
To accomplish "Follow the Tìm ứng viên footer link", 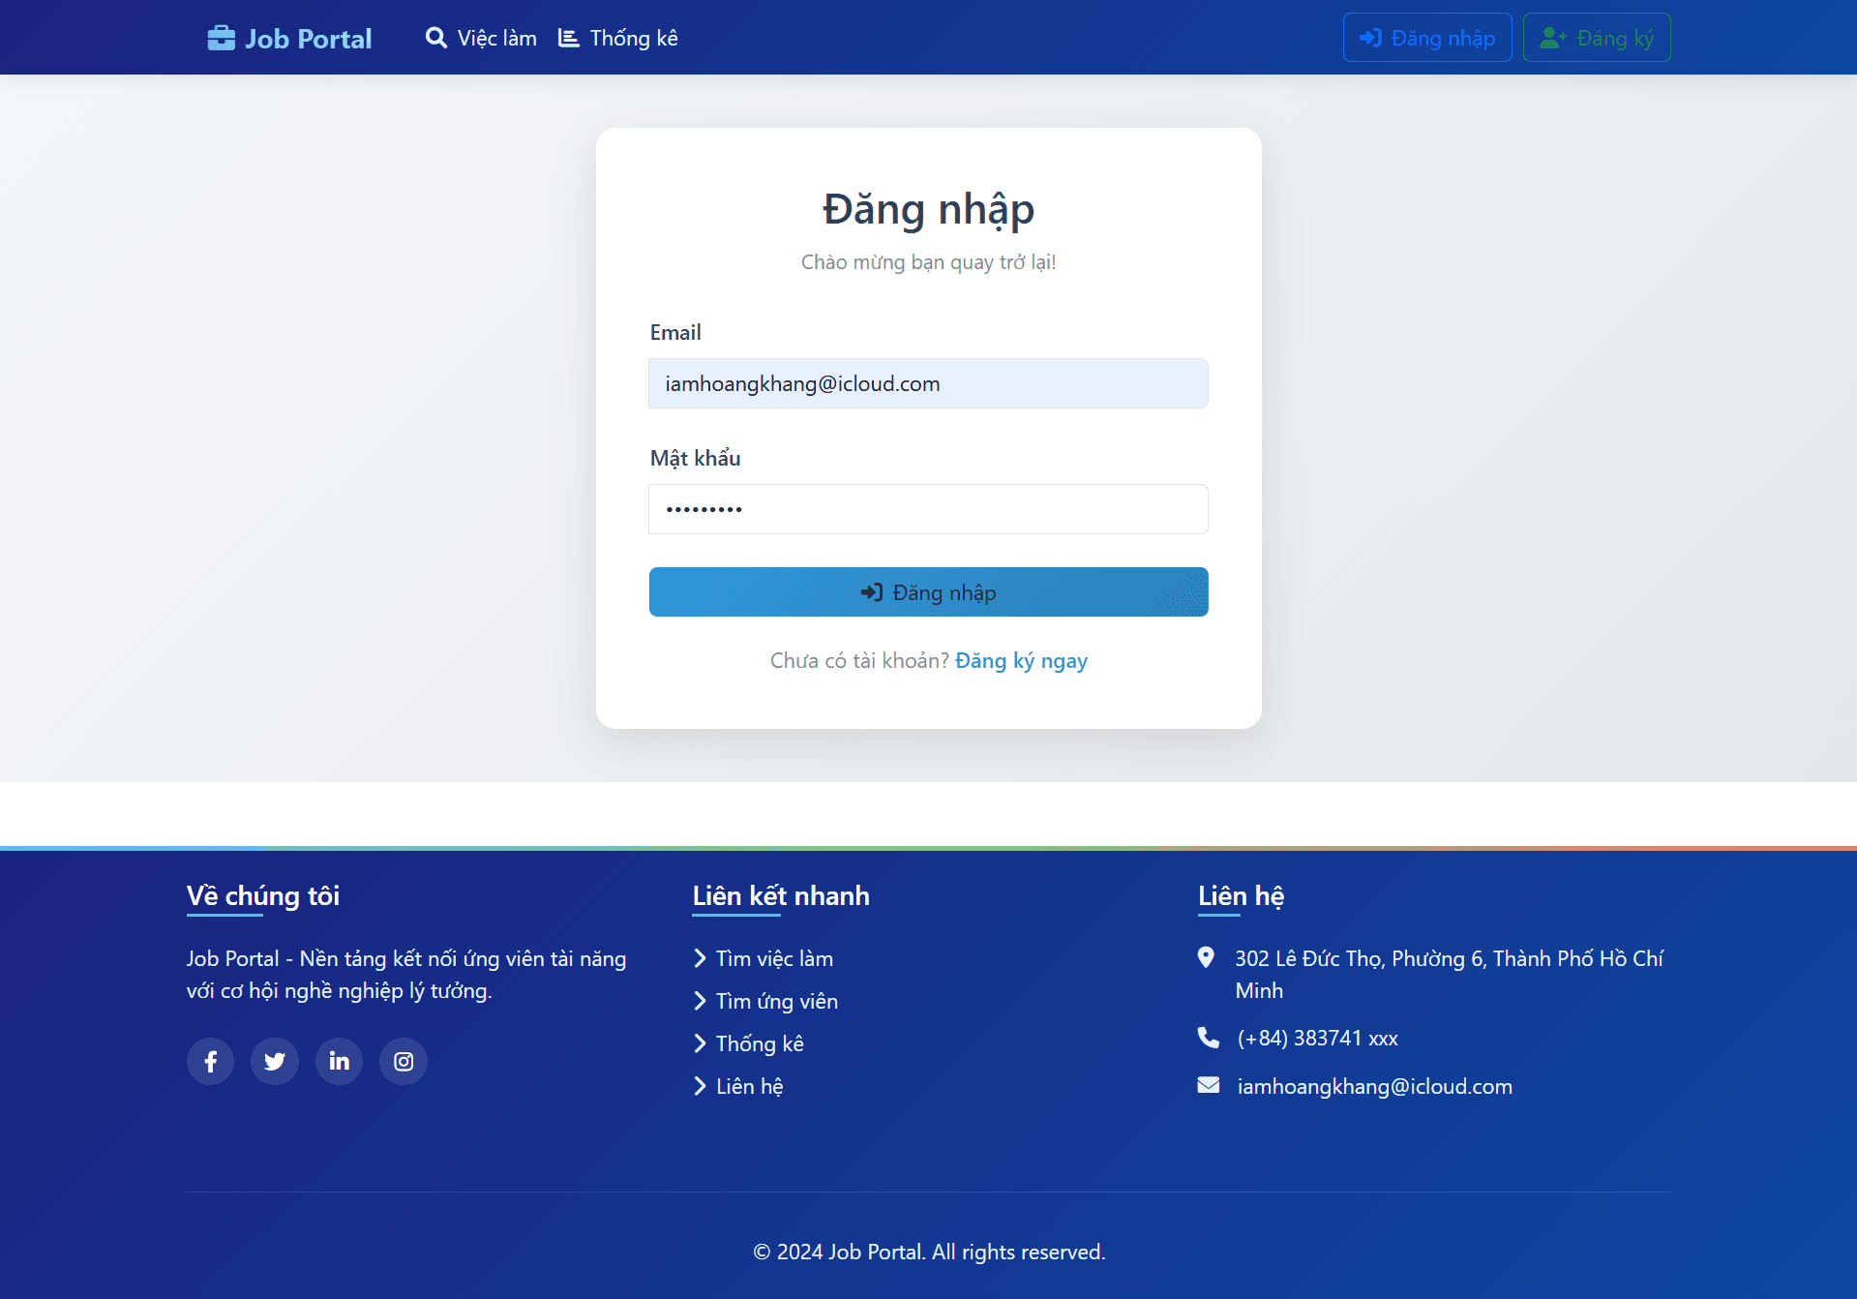I will click(777, 1001).
